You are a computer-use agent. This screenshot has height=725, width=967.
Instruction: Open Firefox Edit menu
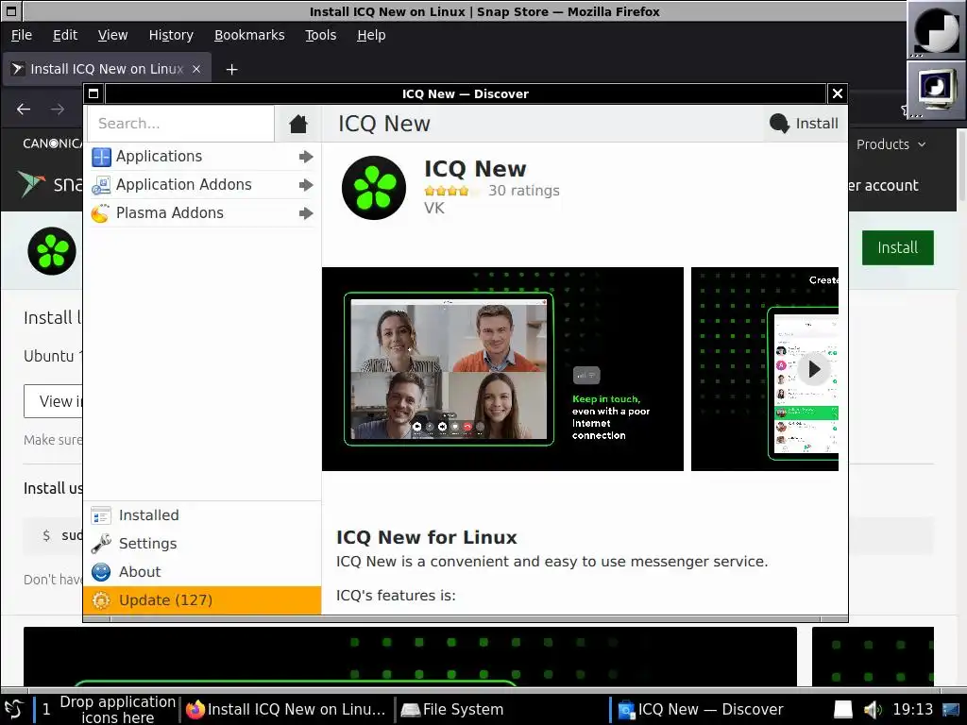pos(65,35)
